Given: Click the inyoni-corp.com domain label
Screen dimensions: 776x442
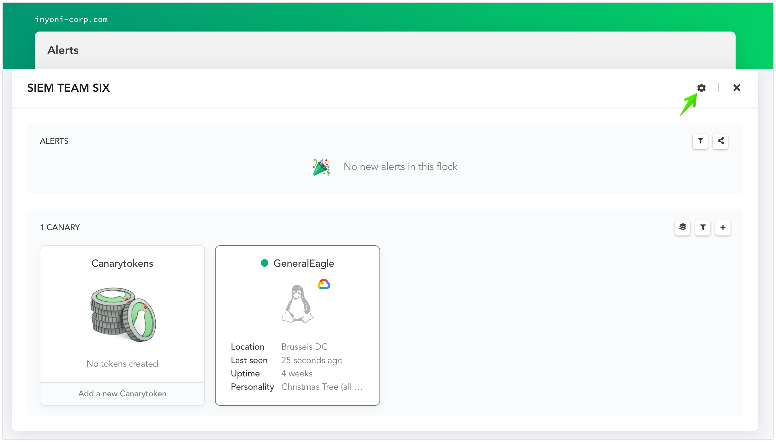Looking at the screenshot, I should (71, 20).
